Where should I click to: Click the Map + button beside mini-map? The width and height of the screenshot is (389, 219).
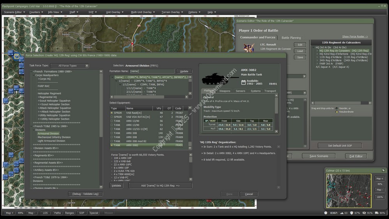380,178
